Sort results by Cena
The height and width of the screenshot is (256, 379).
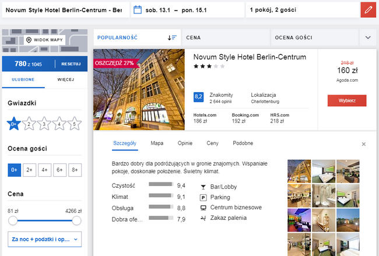[226, 37]
